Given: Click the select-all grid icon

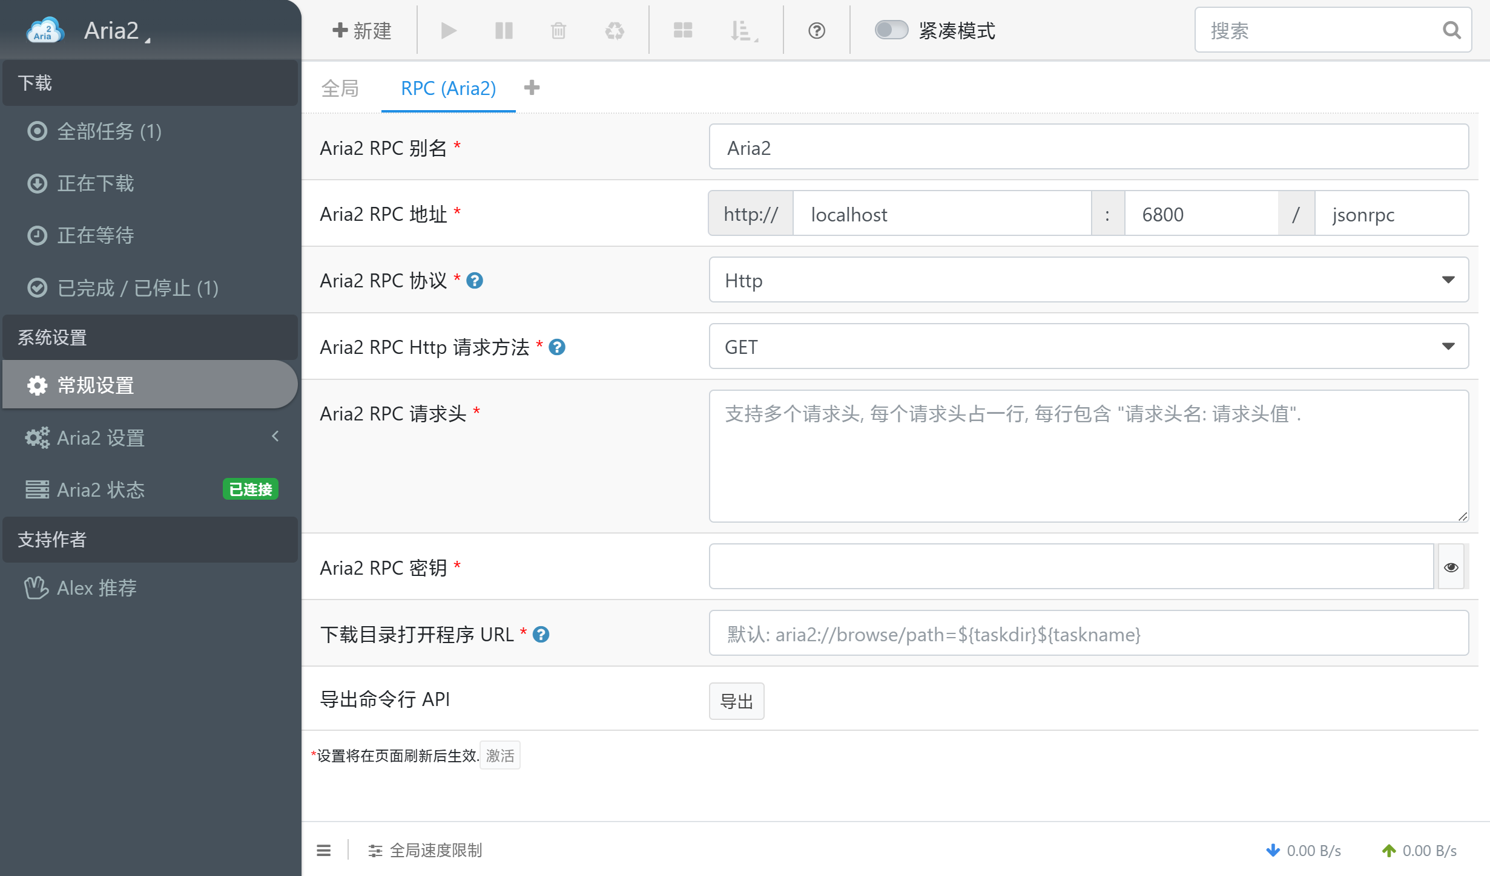Looking at the screenshot, I should [683, 30].
